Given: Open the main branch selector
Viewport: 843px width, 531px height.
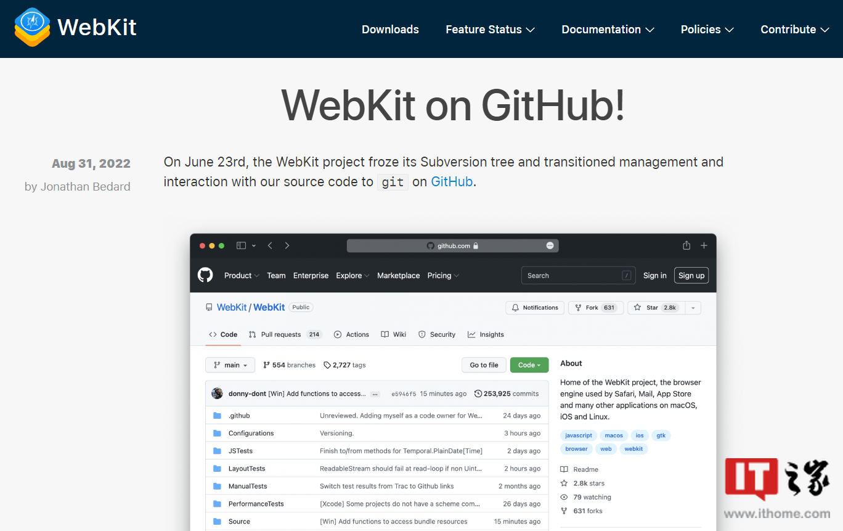Looking at the screenshot, I should pos(230,364).
